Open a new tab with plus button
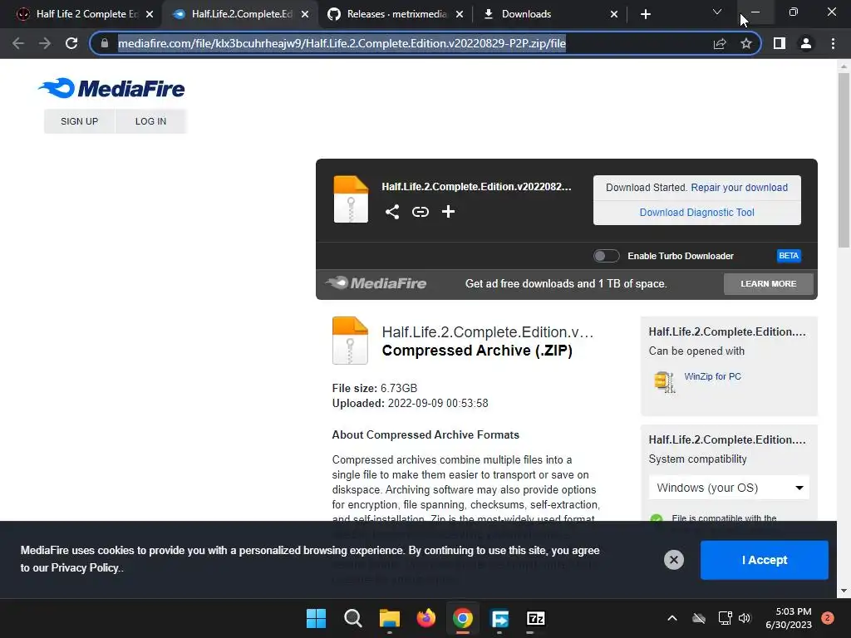 click(x=645, y=14)
